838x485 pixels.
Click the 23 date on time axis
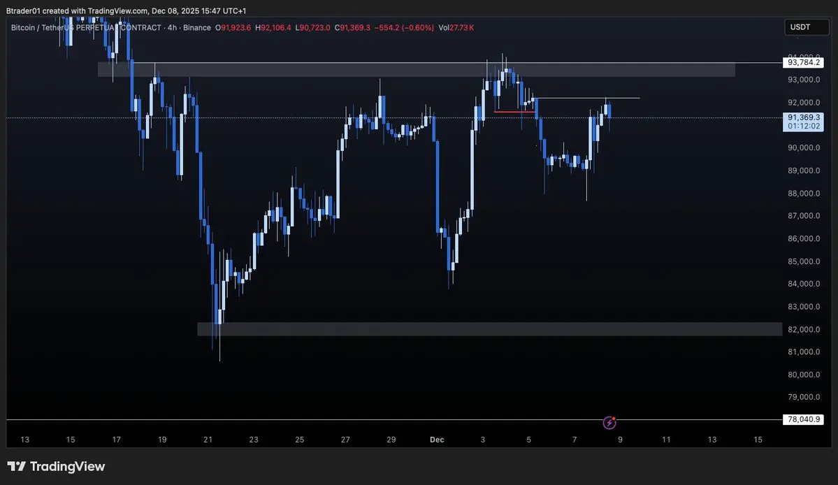point(254,440)
